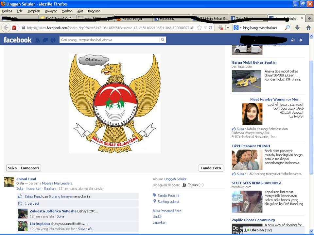Click the Bagikan link under post
This screenshot has height=235, width=314.
pyautogui.click(x=50, y=188)
